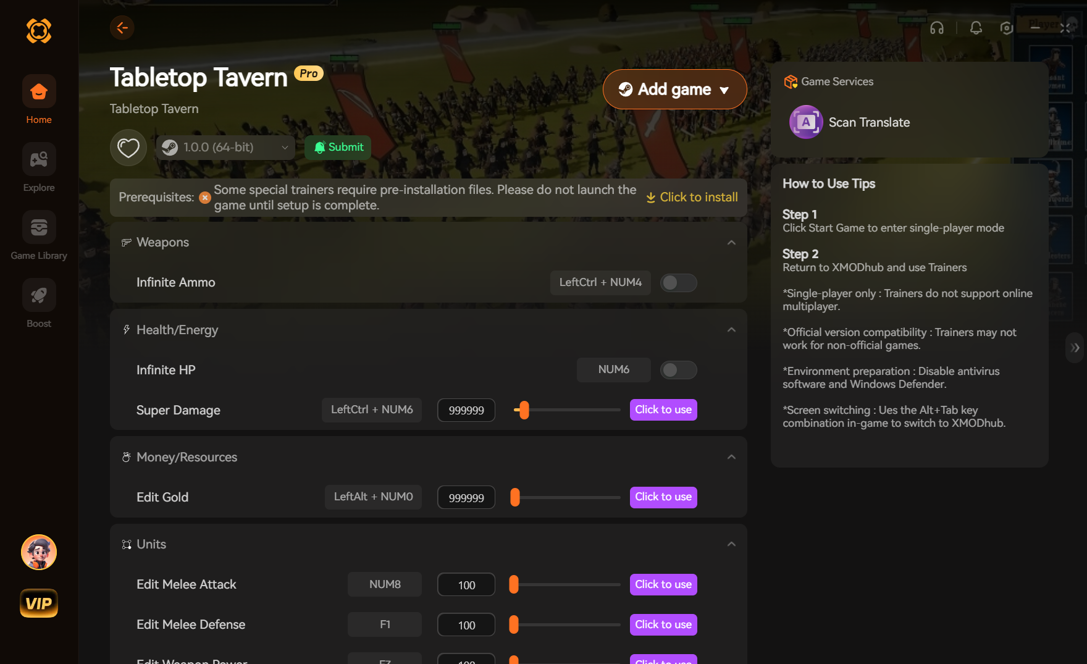Go back with the arrow button
The image size is (1087, 664).
point(122,28)
